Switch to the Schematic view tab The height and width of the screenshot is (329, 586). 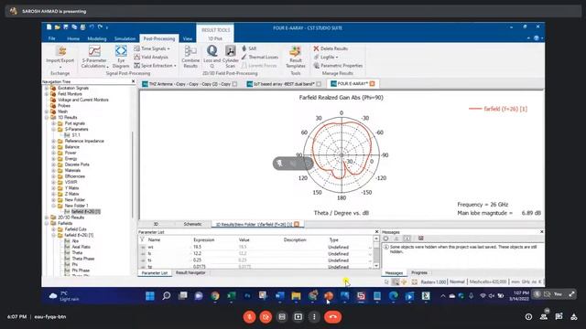pos(193,224)
